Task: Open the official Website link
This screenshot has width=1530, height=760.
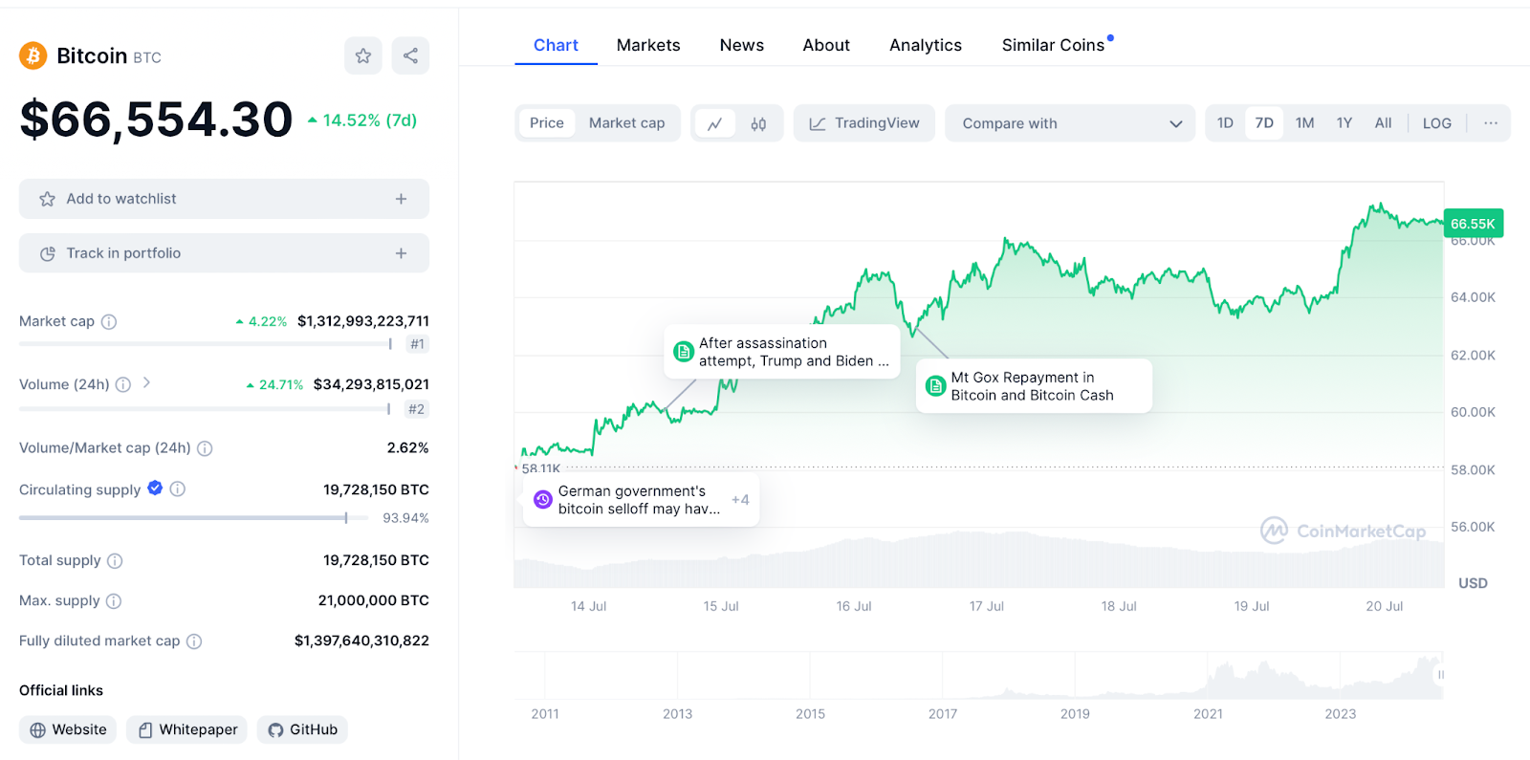Action: tap(68, 729)
